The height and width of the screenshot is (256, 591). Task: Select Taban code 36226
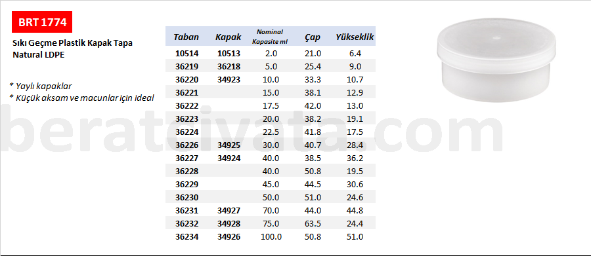pos(187,145)
